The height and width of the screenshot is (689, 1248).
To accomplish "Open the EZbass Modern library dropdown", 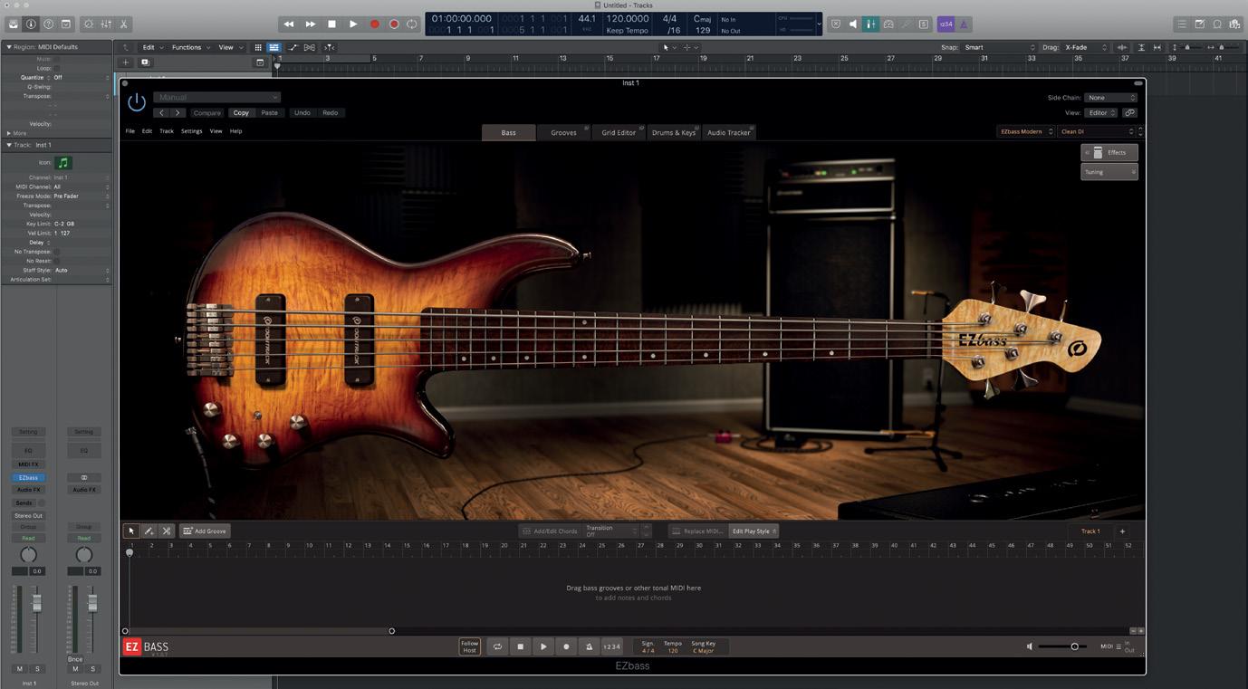I will point(1026,132).
